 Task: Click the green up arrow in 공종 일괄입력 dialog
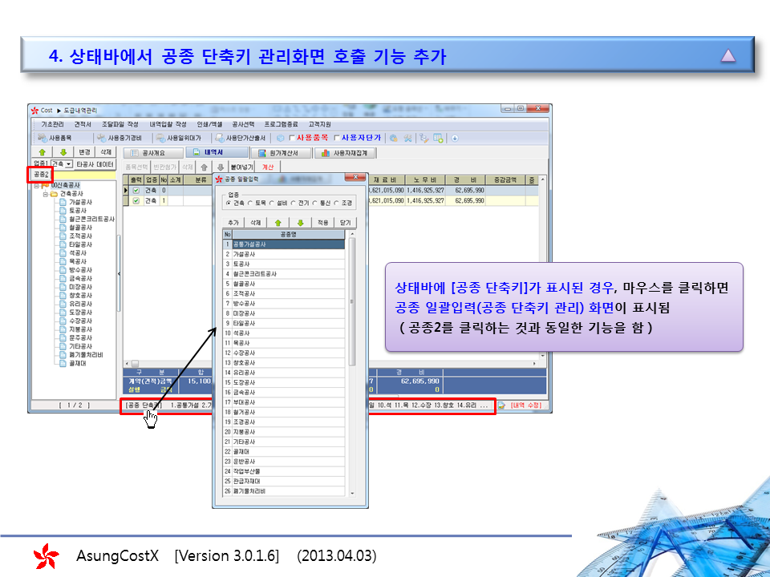(x=278, y=222)
